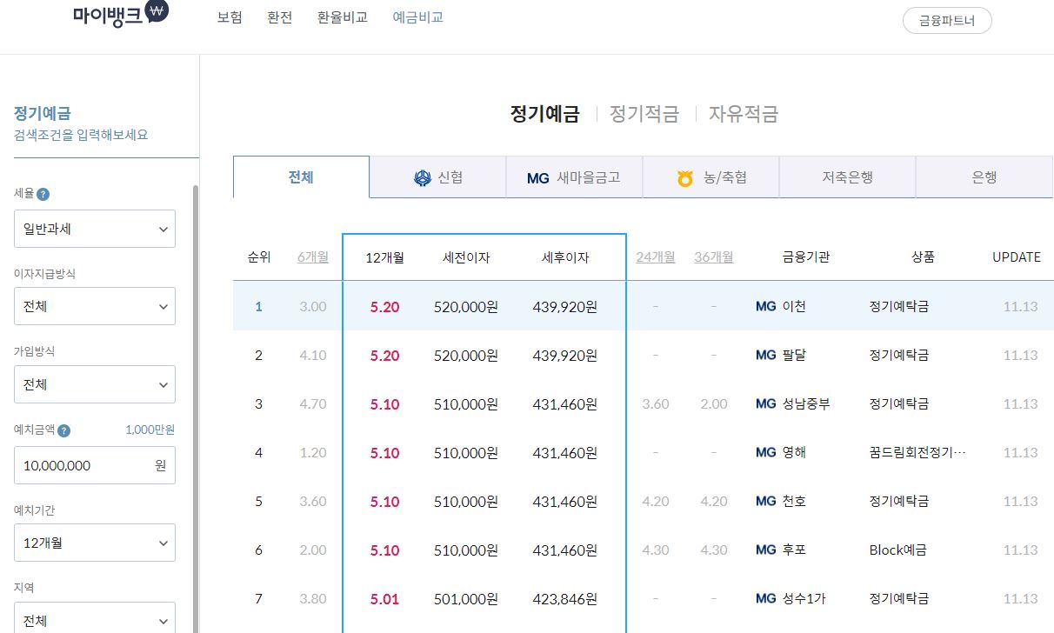Image resolution: width=1054 pixels, height=633 pixels.
Task: Change 예치기간 using the 12개월 dropdown
Action: tap(94, 543)
